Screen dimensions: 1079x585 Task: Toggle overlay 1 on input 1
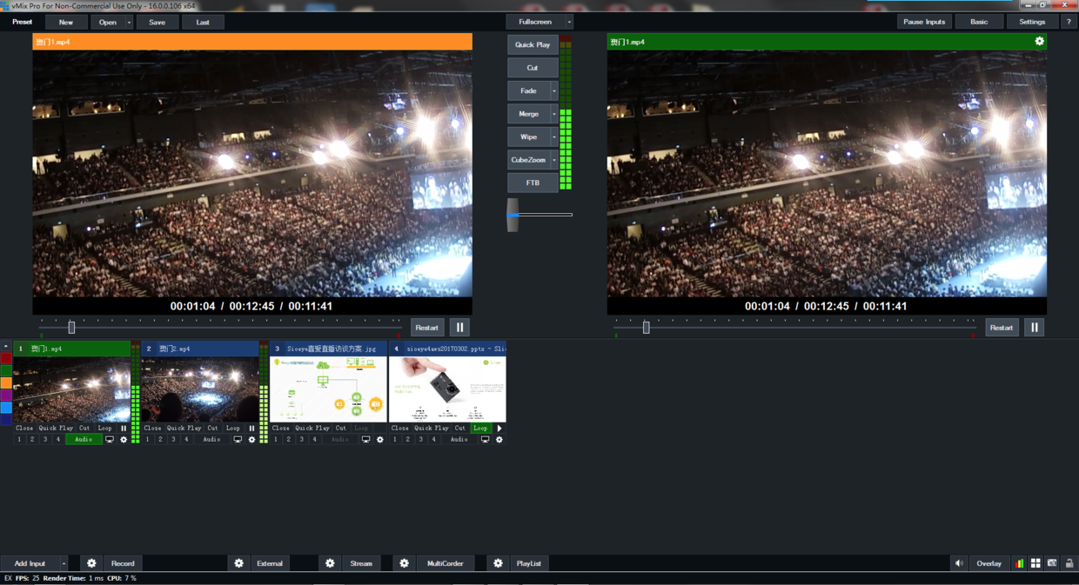[x=19, y=440]
